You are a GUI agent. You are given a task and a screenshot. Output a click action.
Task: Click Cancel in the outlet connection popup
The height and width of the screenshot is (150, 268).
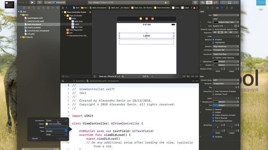coord(35,138)
